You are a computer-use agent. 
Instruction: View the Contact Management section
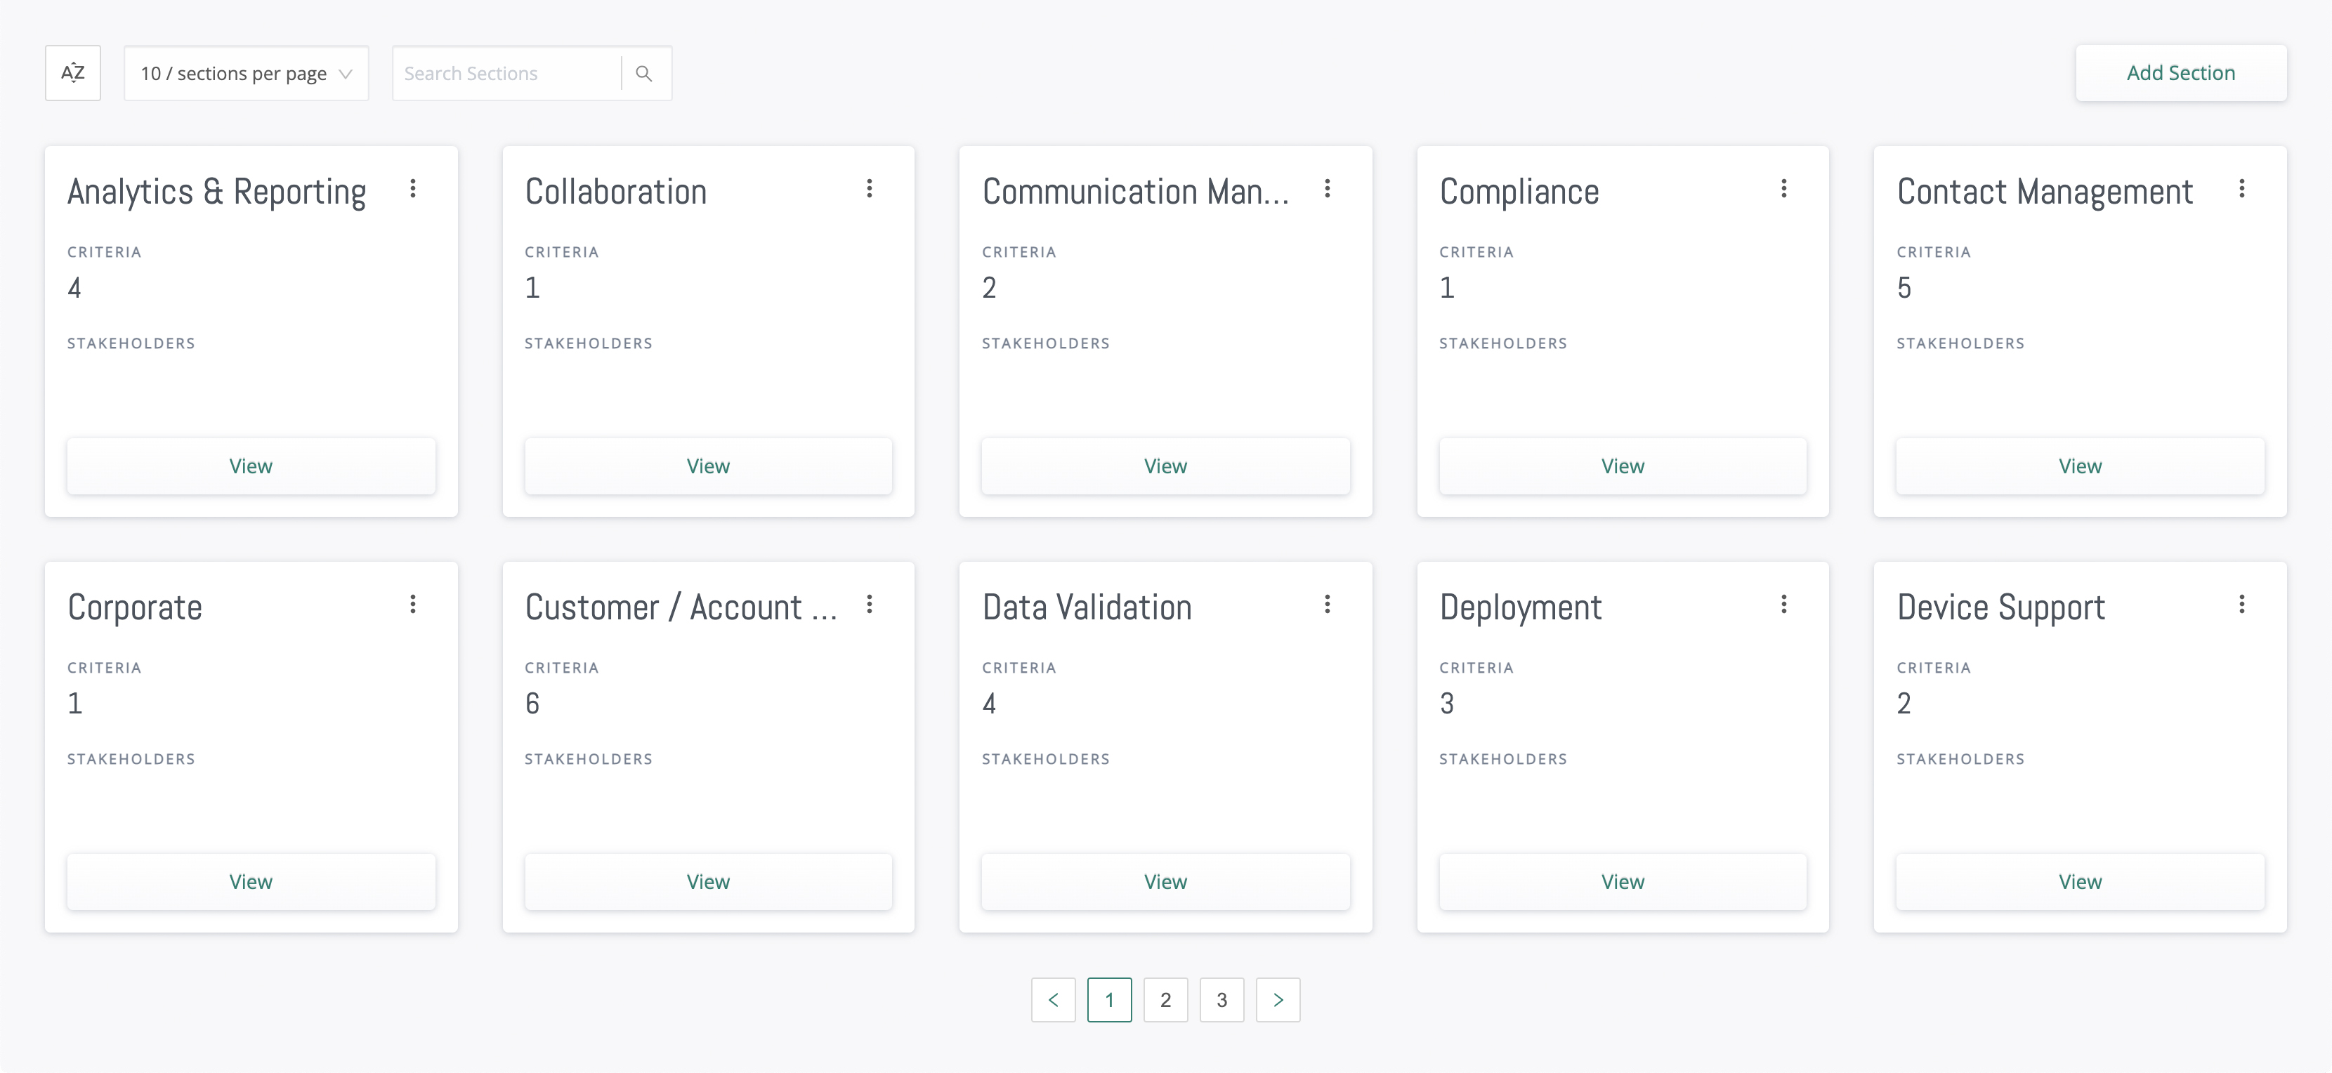tap(2081, 466)
